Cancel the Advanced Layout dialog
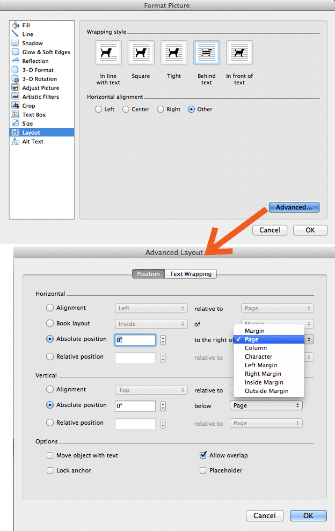The image size is (335, 531). (265, 515)
